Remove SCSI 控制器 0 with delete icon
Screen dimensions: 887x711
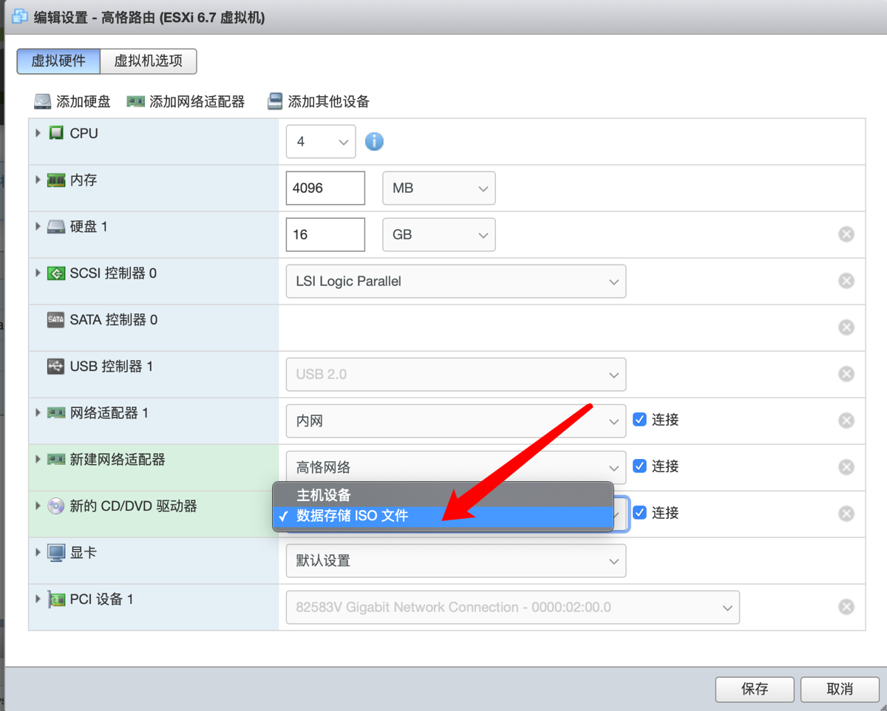846,281
